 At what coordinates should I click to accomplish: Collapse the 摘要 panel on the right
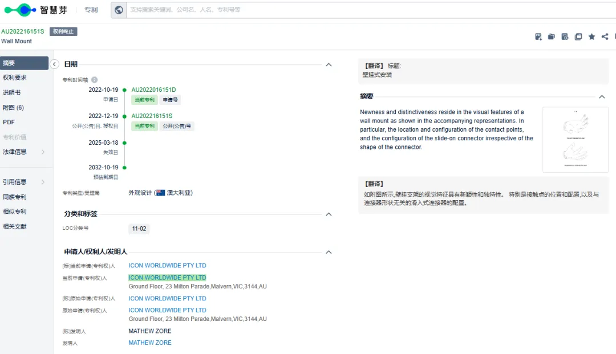pyautogui.click(x=602, y=96)
